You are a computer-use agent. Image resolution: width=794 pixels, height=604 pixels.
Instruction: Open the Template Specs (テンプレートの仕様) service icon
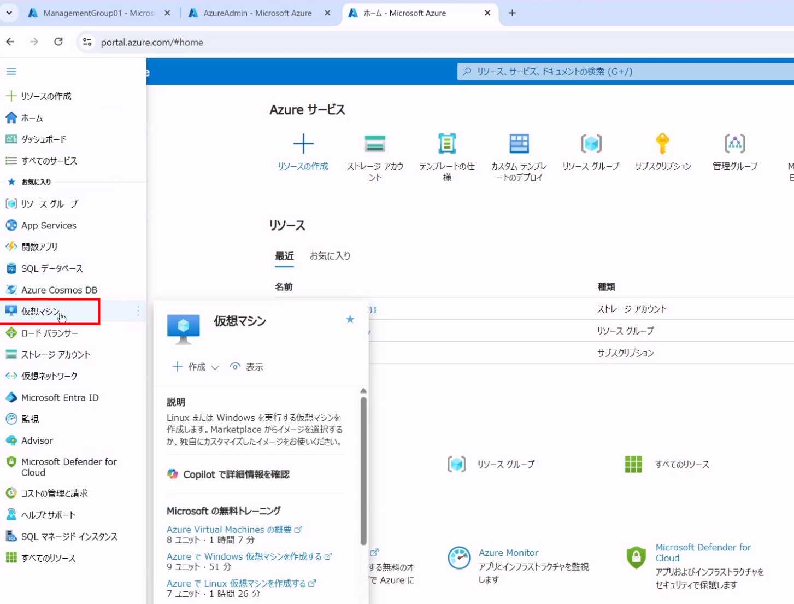pyautogui.click(x=446, y=144)
